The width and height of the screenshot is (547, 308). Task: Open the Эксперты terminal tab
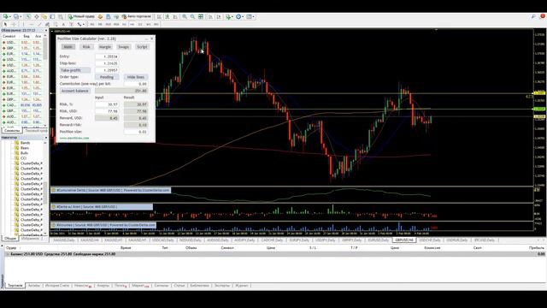[222, 285]
